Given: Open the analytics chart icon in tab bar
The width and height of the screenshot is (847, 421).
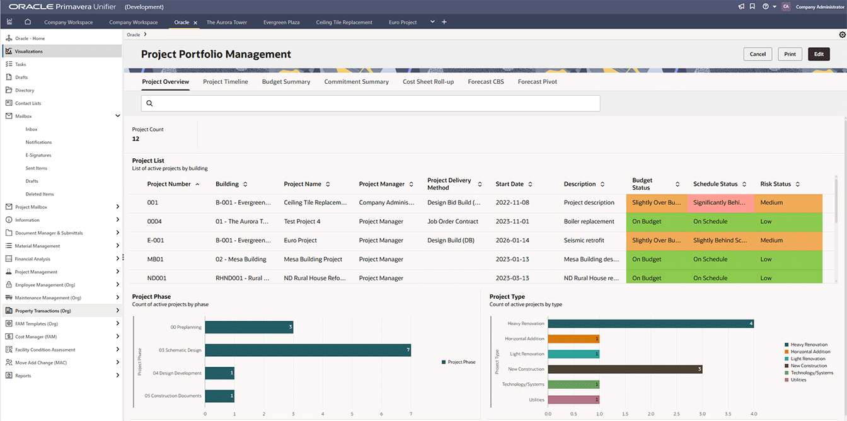Looking at the screenshot, I should click(x=9, y=22).
